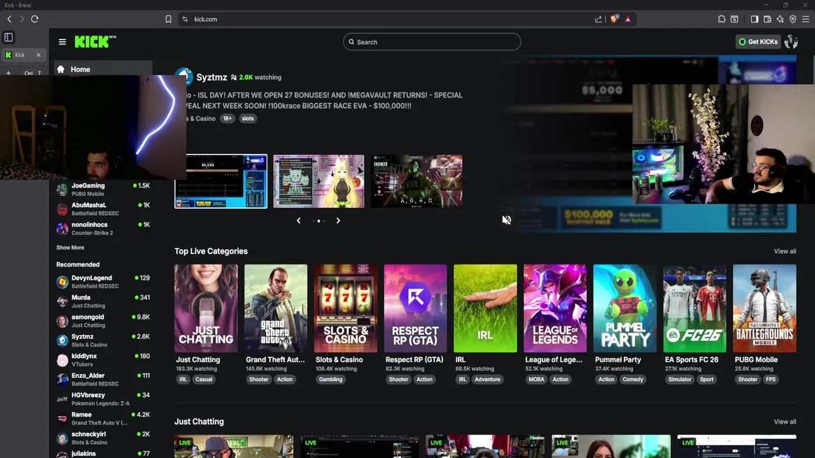
Task: Open recommended channel asmongold
Action: 103,321
